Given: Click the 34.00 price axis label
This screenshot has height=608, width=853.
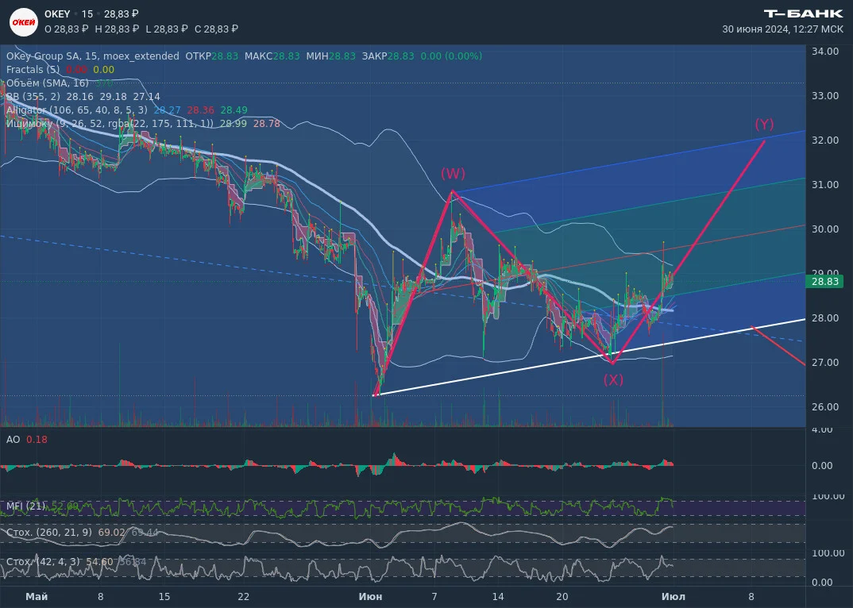Looking at the screenshot, I should tap(824, 51).
